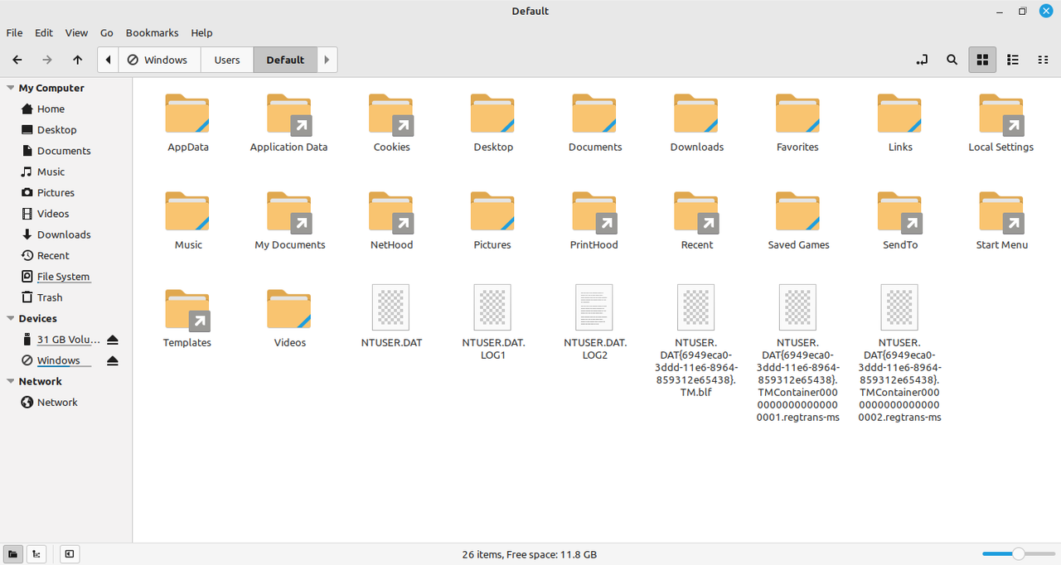This screenshot has width=1061, height=565.
Task: Collapse the Devices section
Action: point(11,318)
